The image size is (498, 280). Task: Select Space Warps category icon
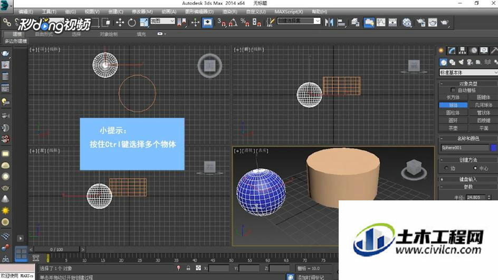pyautogui.click(x=487, y=62)
